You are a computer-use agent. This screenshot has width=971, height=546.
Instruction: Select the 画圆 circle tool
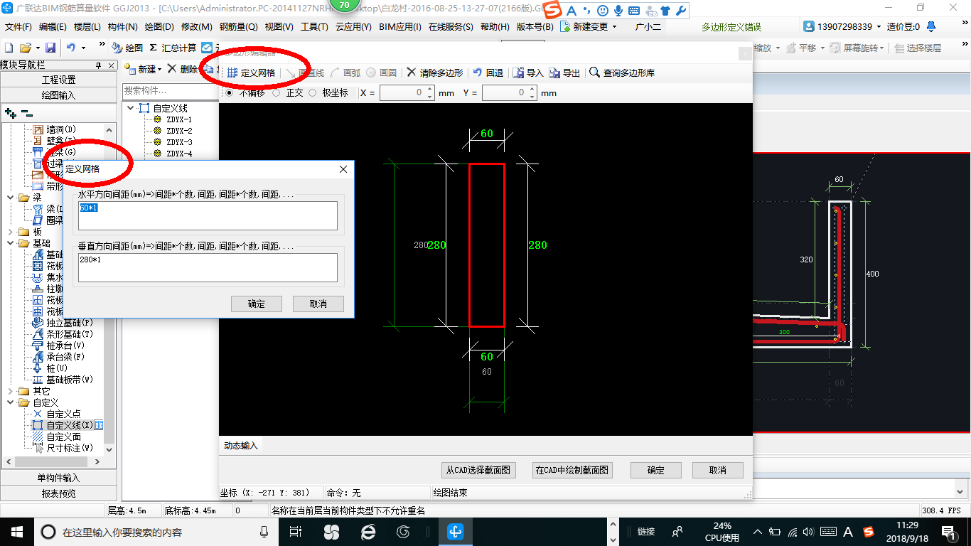(x=381, y=73)
